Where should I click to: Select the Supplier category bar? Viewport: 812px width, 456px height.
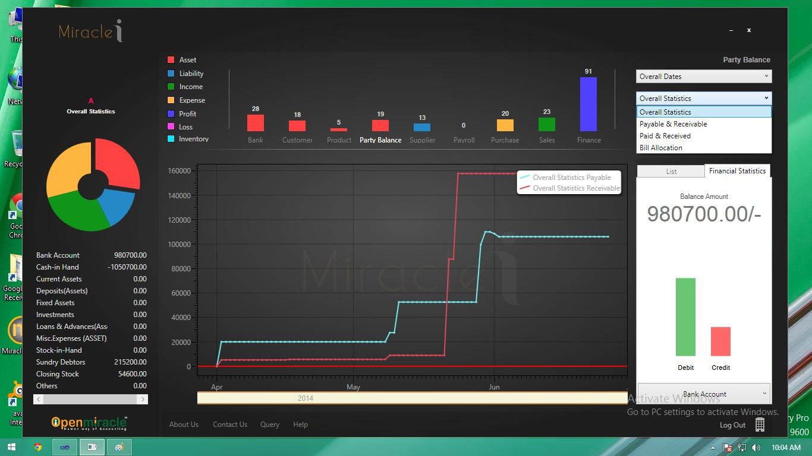tap(422, 127)
